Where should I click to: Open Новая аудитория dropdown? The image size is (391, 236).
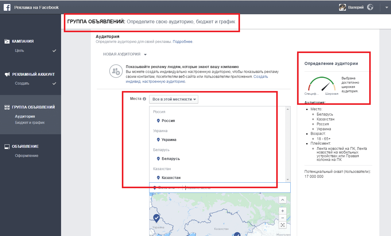(x=125, y=54)
